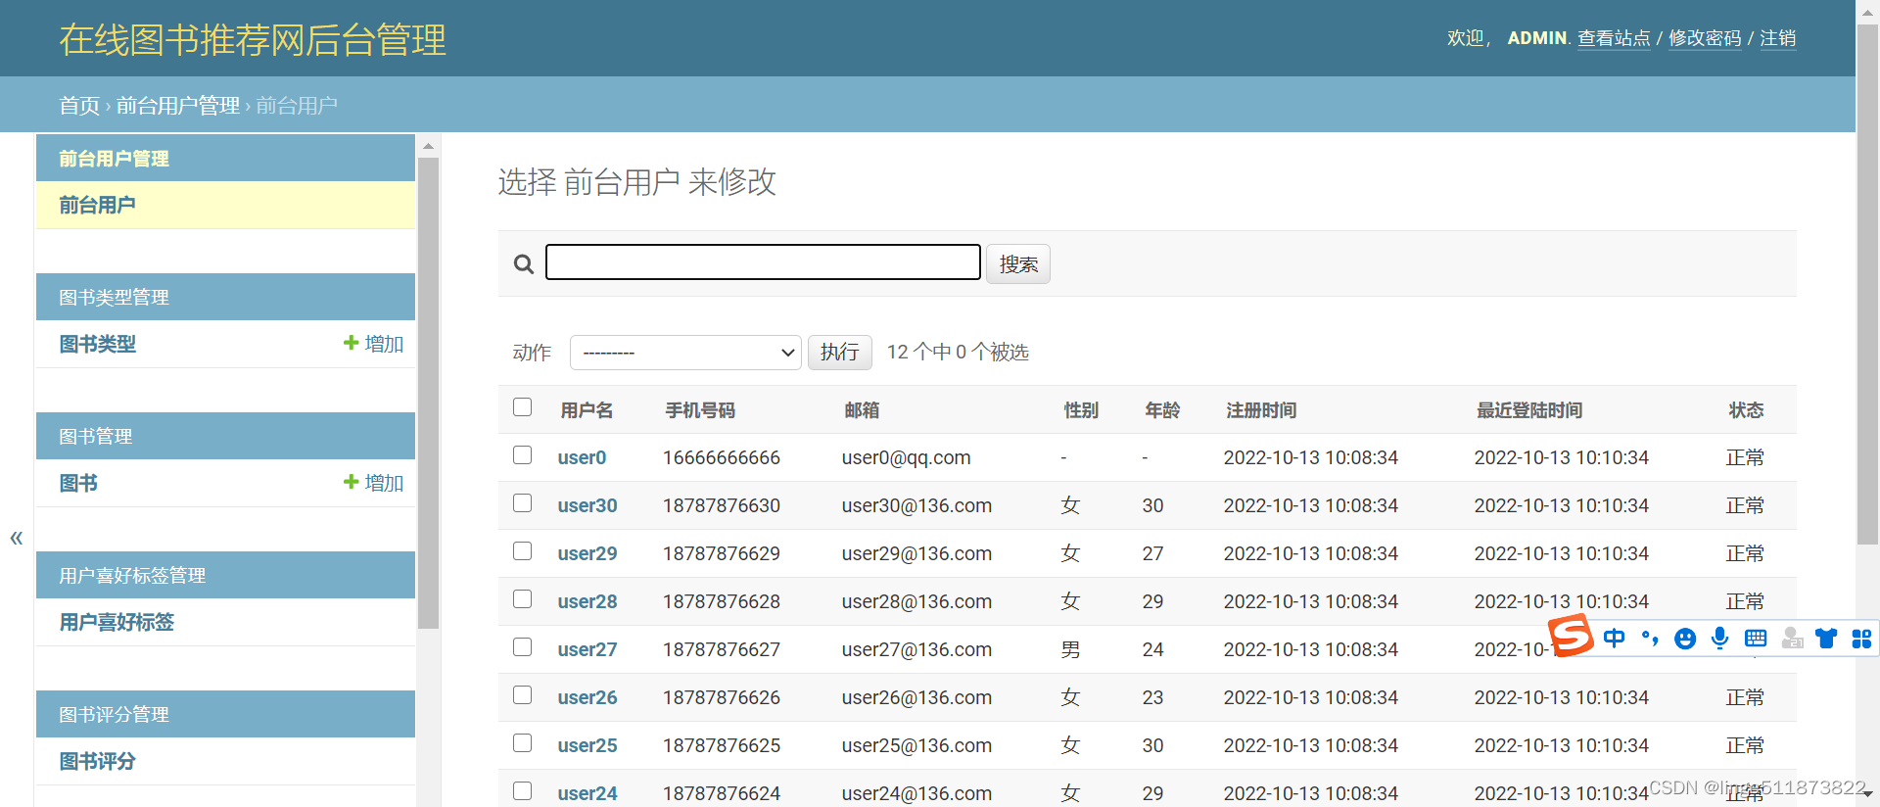
Task: Open the user25 record link
Action: tap(587, 745)
